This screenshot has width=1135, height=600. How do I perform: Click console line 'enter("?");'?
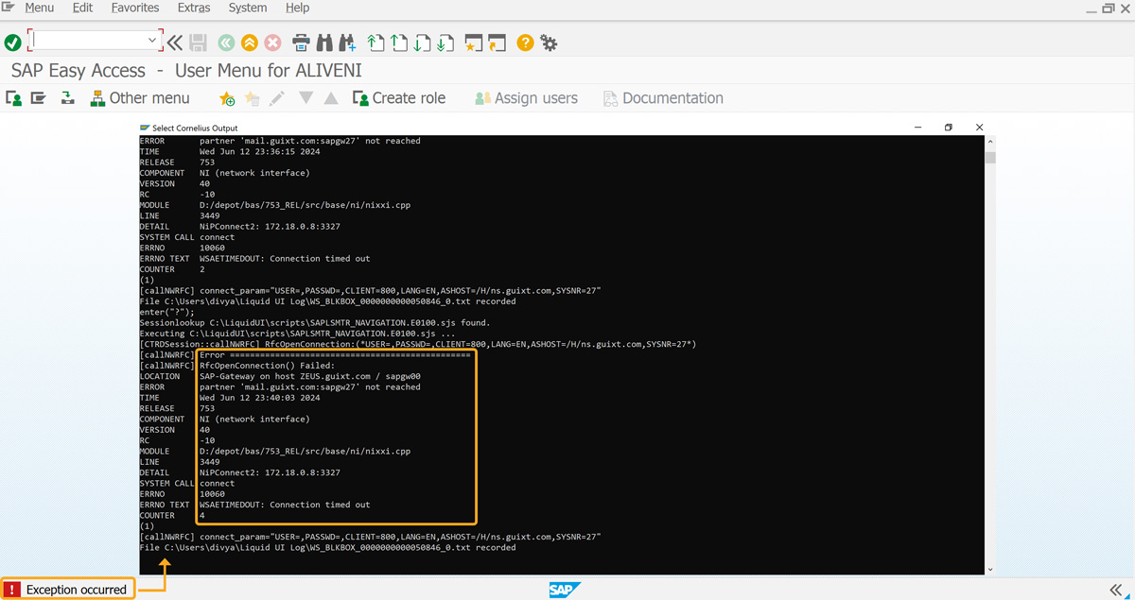coord(166,312)
